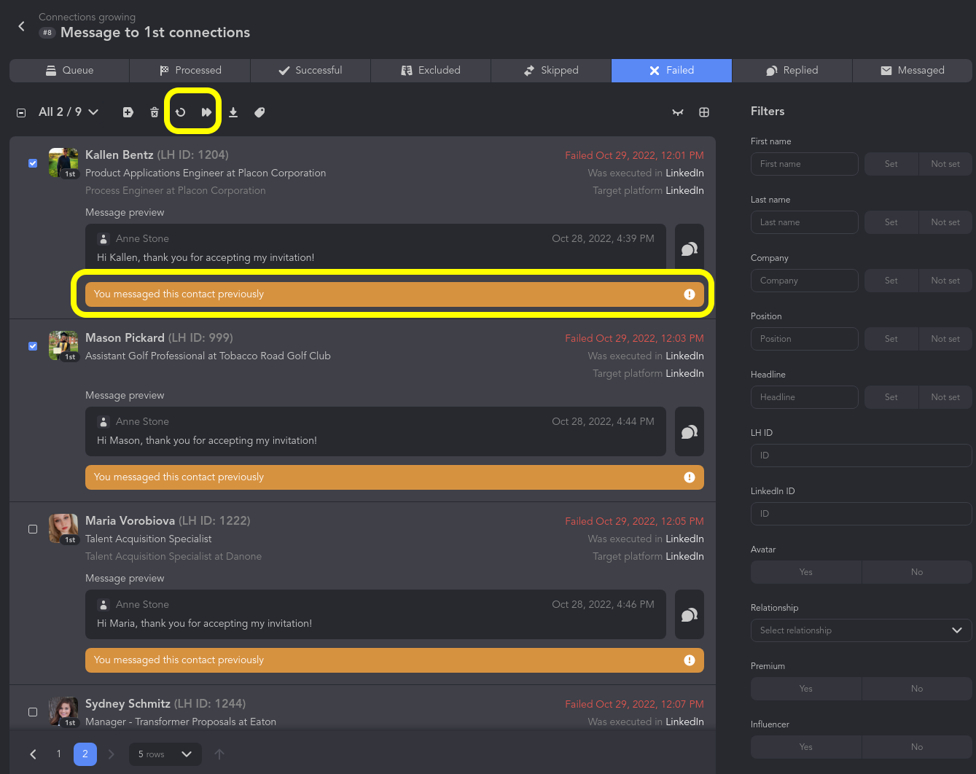
Task: Click the First name input field
Action: tap(805, 164)
